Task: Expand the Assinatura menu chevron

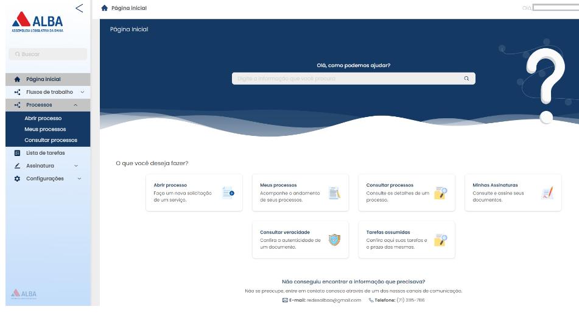Action: pos(76,166)
